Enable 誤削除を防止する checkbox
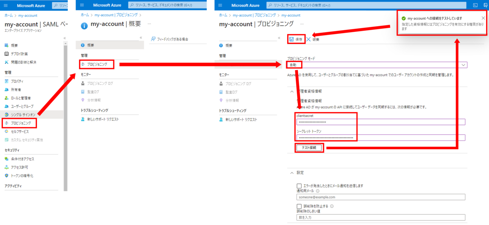Image resolution: width=489 pixels, height=225 pixels. (x=300, y=206)
